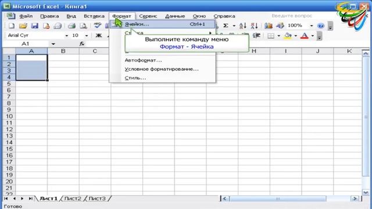Open the Drawing toolbar icon
372x209 pixels.
(280, 26)
